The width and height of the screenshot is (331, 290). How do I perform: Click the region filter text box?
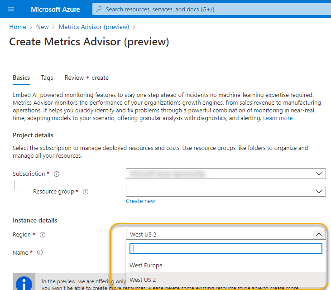click(x=225, y=249)
